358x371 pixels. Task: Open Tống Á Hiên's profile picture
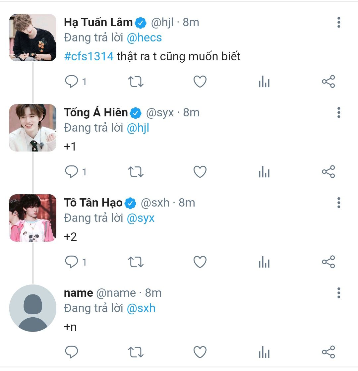pyautogui.click(x=32, y=128)
